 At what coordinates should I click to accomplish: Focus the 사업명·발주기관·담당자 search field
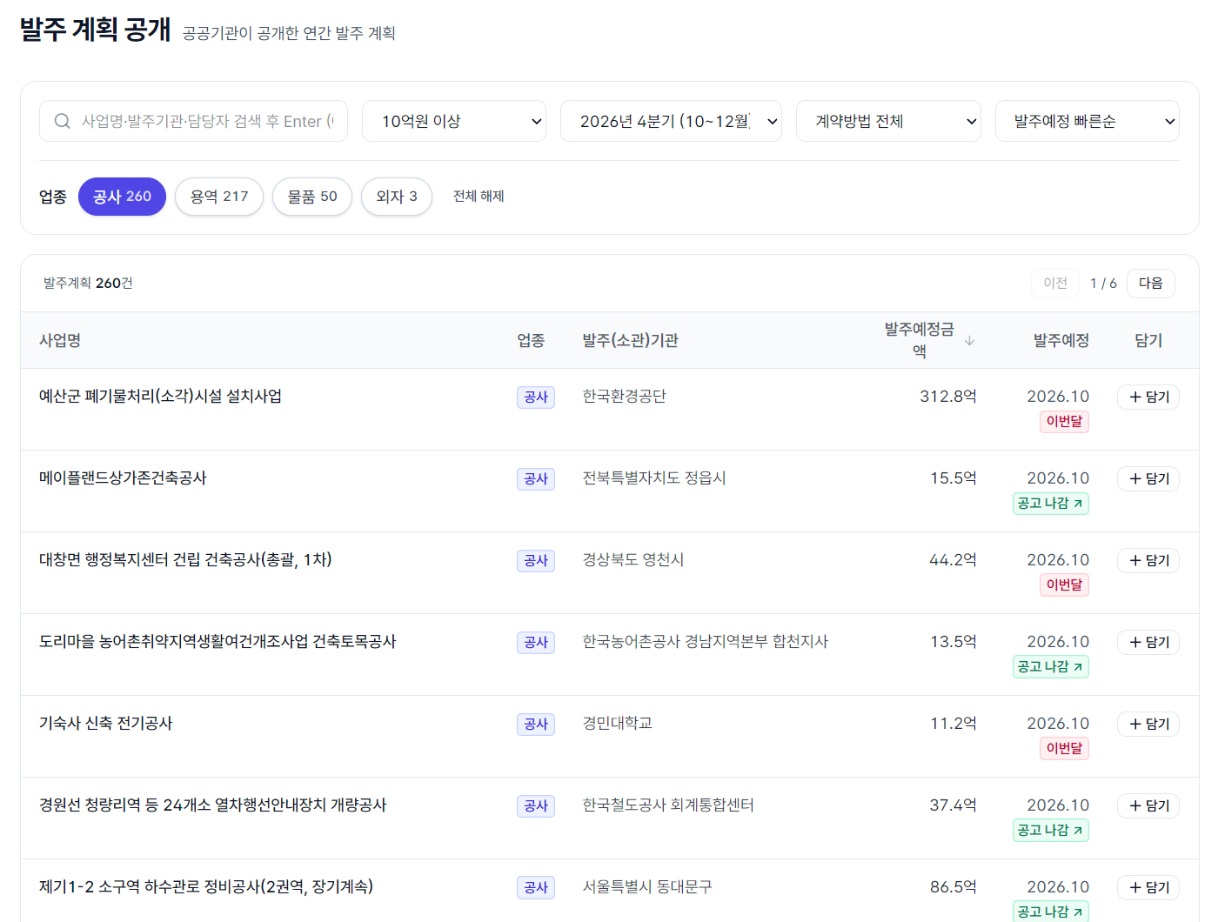pos(193,121)
